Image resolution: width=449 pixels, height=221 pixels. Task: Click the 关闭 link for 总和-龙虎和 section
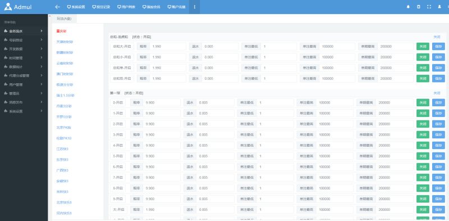coord(437,37)
